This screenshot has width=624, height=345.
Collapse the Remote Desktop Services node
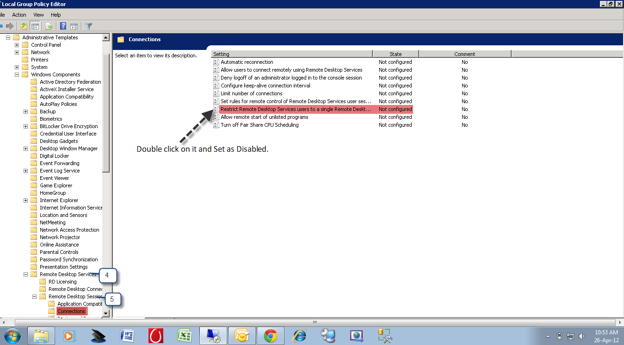click(x=25, y=274)
